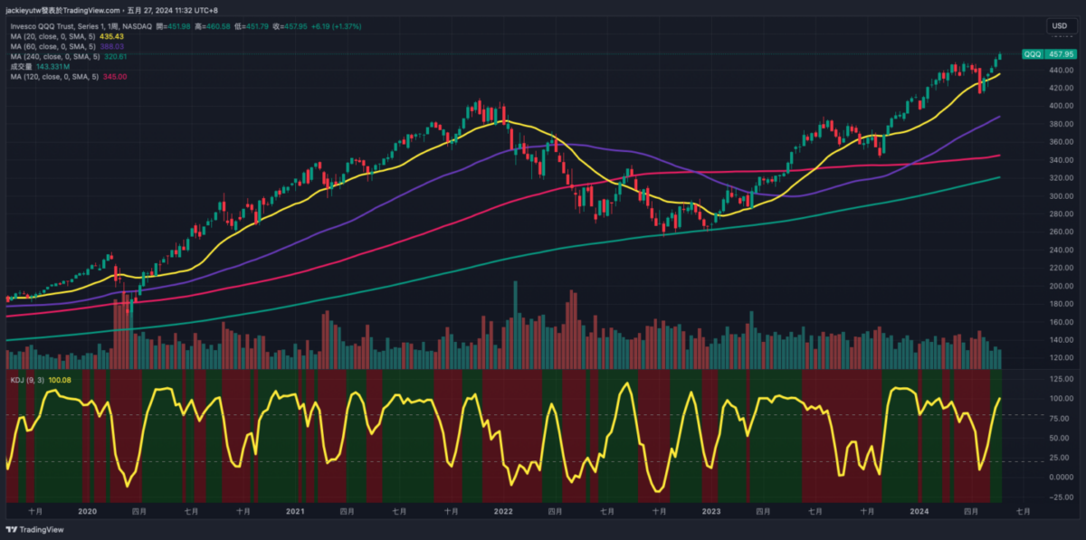Image resolution: width=1086 pixels, height=540 pixels.
Task: Open the USD currency selector
Action: coord(1058,26)
